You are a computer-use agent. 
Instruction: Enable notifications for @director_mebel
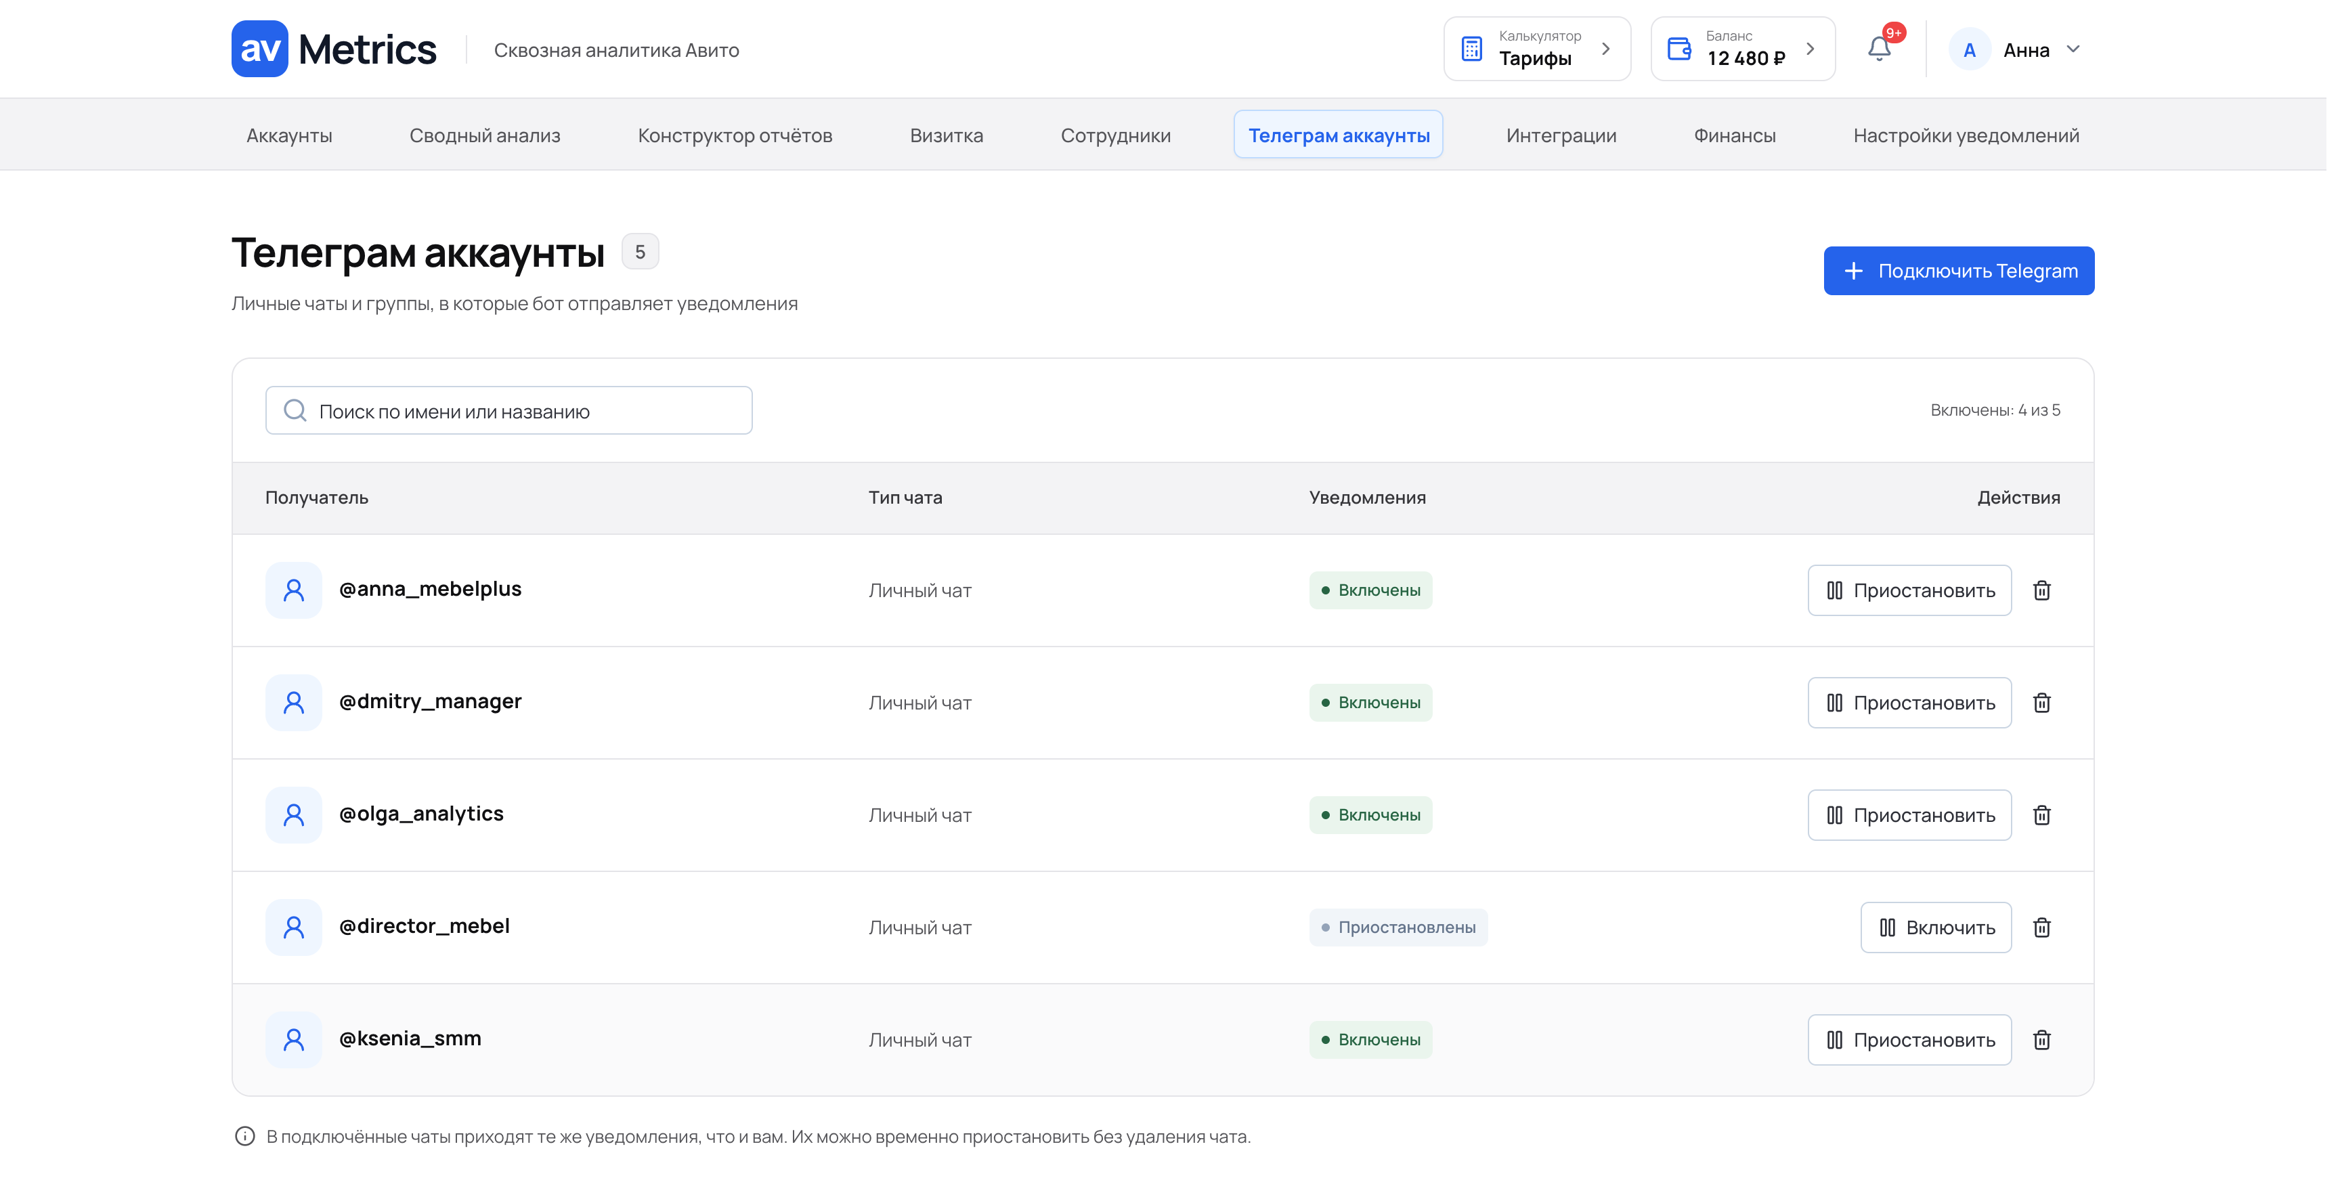[x=1936, y=928]
